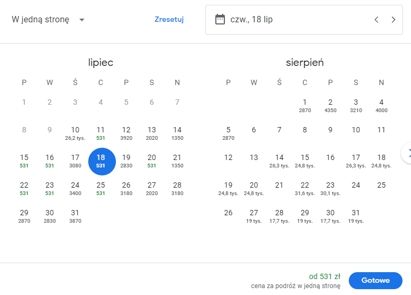The image size is (411, 295).
Task: Select August 21 in sierpień
Action: point(280,185)
